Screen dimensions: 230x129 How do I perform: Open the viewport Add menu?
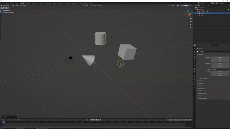[x=21, y=5]
